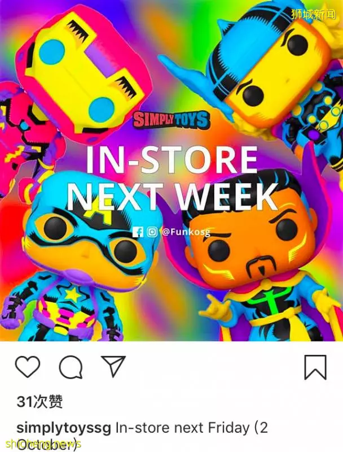Image resolution: width=343 pixels, height=452 pixels.
Task: Open comments with the speech bubble icon
Action: coord(71,367)
